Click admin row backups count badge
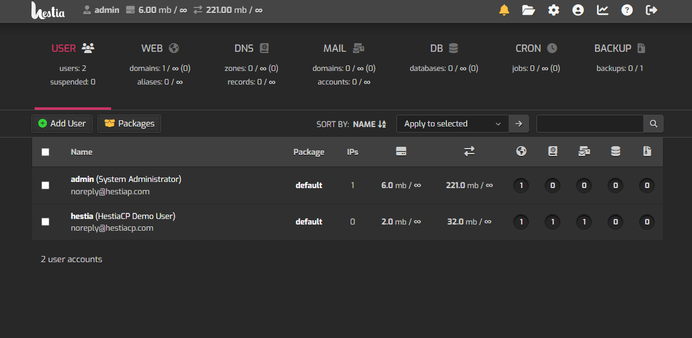The image size is (692, 338). pyautogui.click(x=647, y=186)
